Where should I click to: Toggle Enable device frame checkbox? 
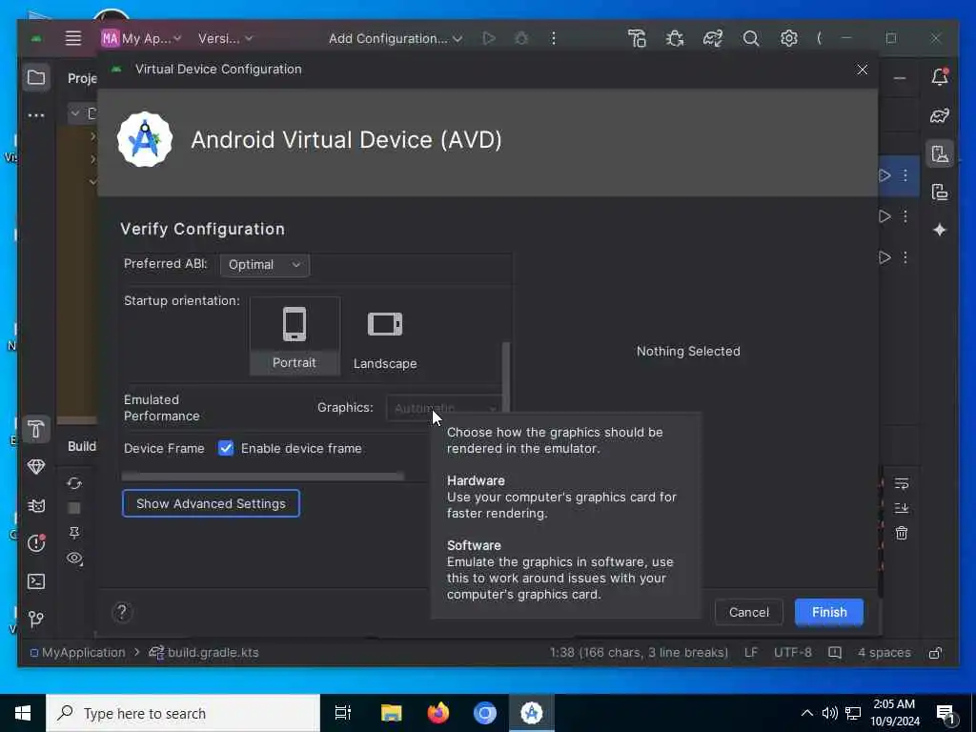(226, 448)
